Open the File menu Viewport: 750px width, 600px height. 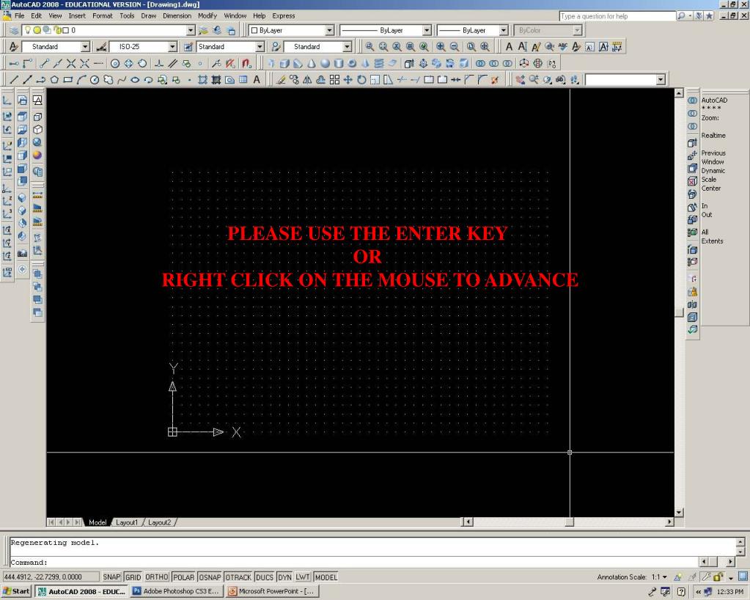pos(20,16)
